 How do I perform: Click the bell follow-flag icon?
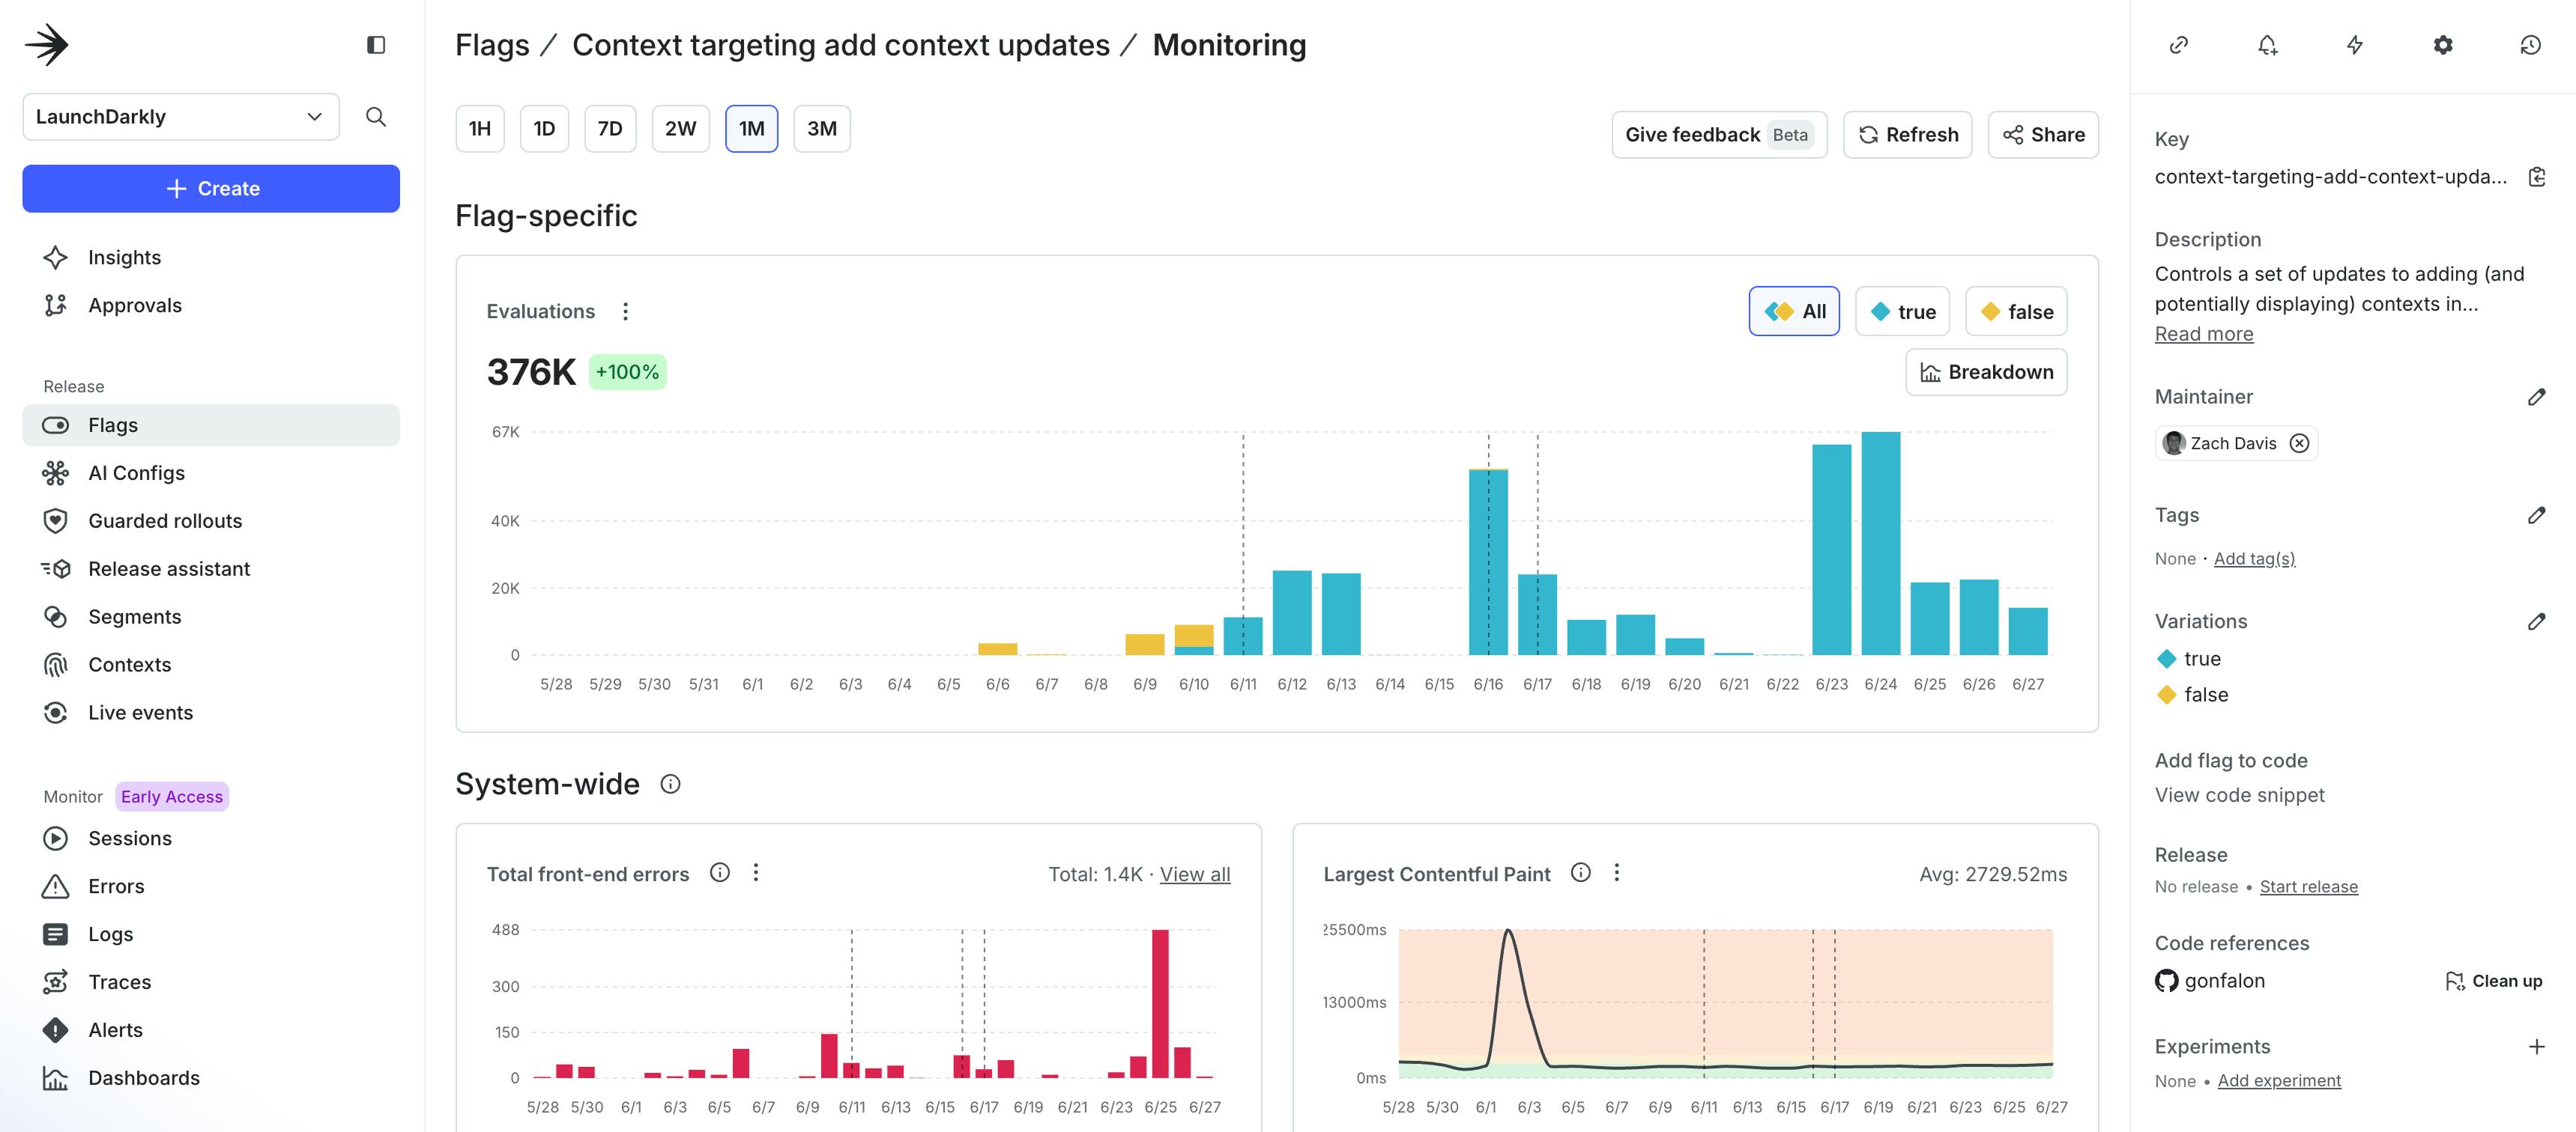pyautogui.click(x=2267, y=45)
